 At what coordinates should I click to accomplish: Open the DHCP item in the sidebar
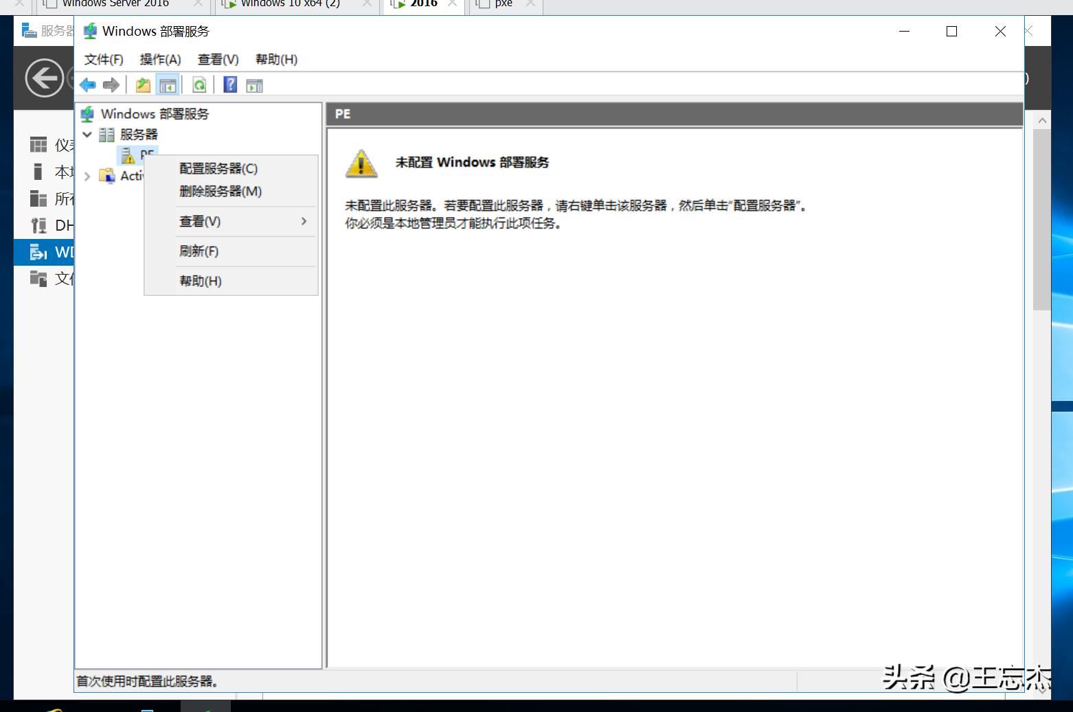[38, 225]
